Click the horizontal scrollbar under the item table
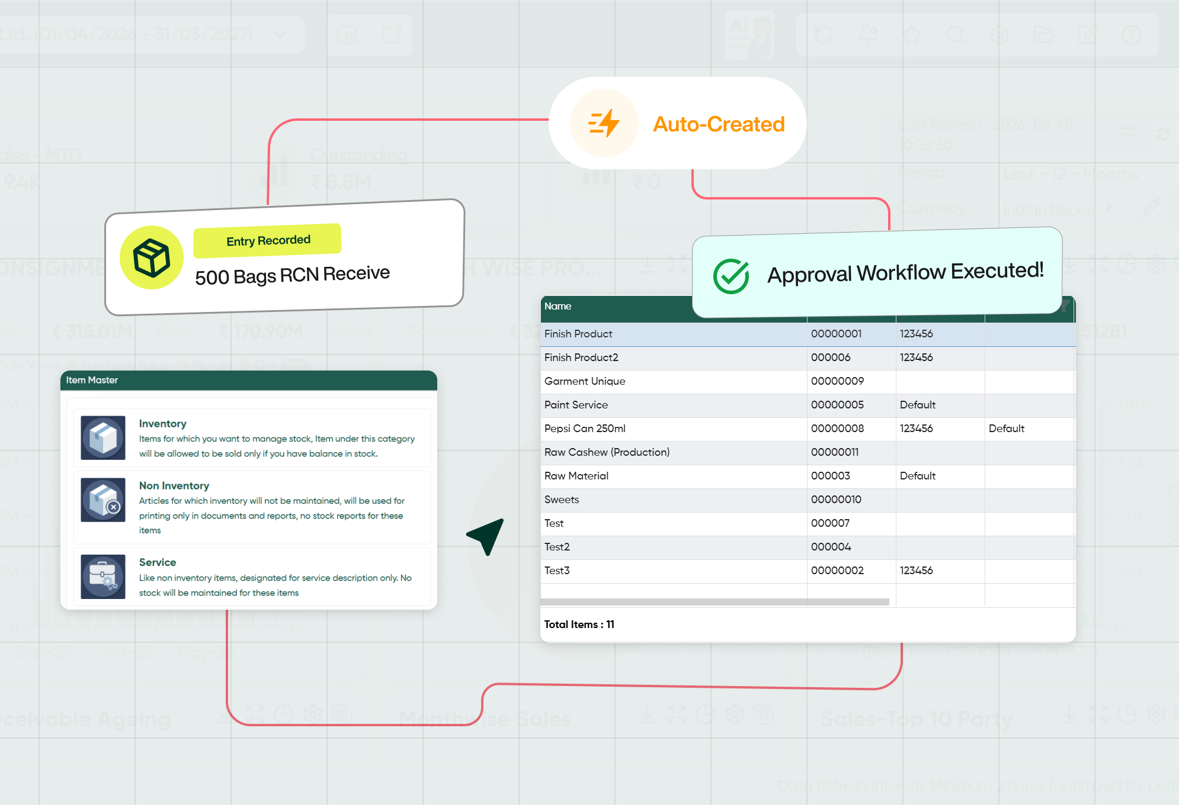Image resolution: width=1179 pixels, height=805 pixels. pos(715,601)
